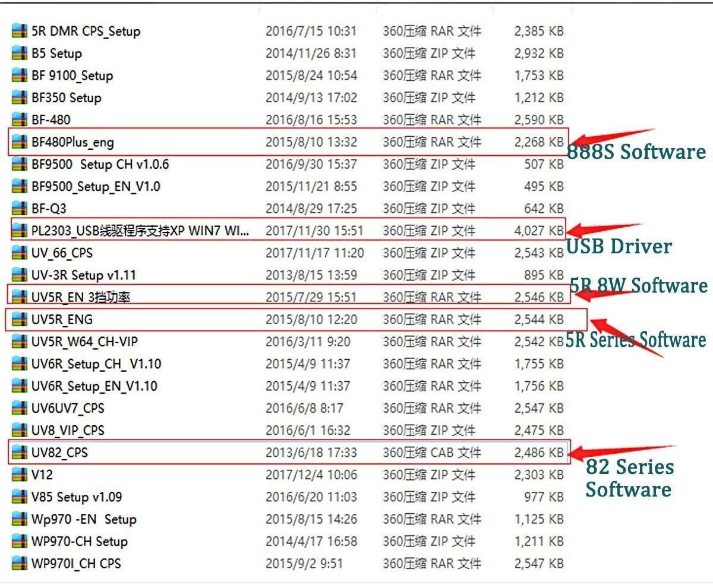This screenshot has width=713, height=584.
Task: Select the BF350 Setup file name
Action: (67, 98)
